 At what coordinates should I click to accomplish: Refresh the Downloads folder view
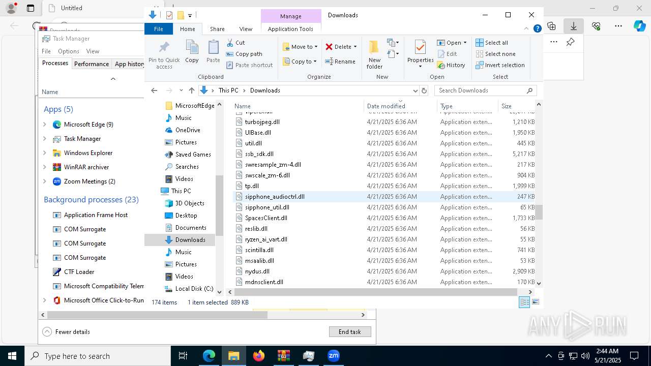pyautogui.click(x=424, y=90)
